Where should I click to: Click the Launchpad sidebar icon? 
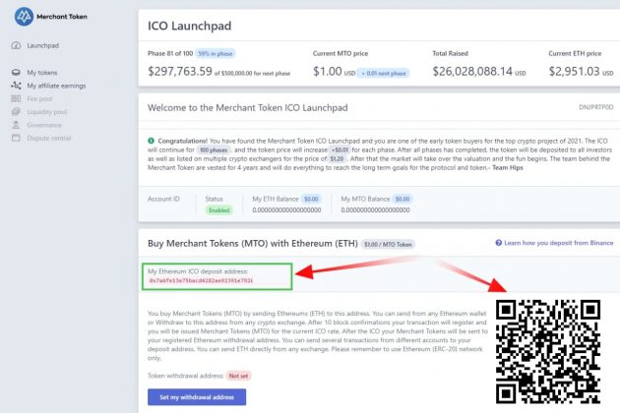(16, 45)
